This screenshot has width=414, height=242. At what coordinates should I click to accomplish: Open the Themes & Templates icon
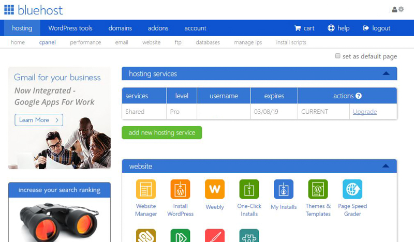[x=318, y=189]
